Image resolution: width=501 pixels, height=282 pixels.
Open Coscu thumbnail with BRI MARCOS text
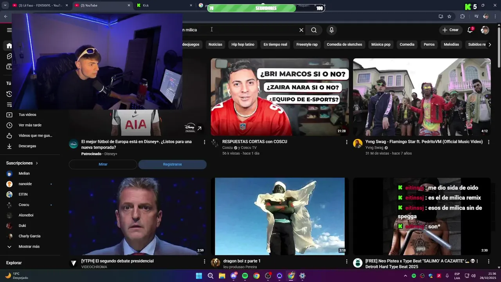tap(280, 97)
